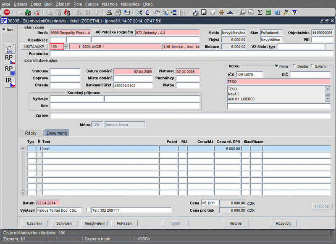Screen dimensions: 336x244
Task: Click the printer icon in the toolbar
Action: pos(109,13)
